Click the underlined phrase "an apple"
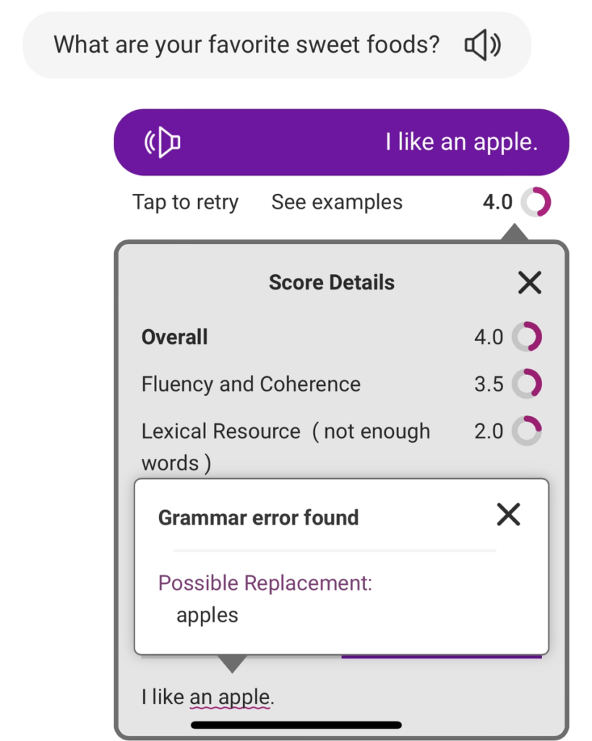The width and height of the screenshot is (592, 741). pyautogui.click(x=230, y=698)
